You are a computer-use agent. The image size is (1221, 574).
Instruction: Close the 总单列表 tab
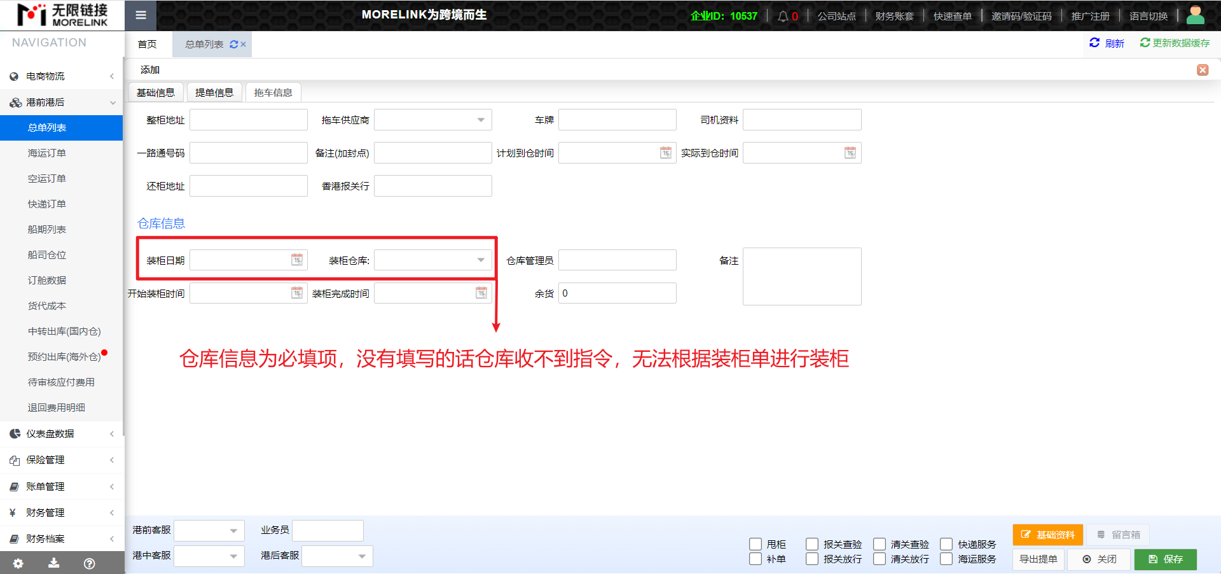coord(244,45)
